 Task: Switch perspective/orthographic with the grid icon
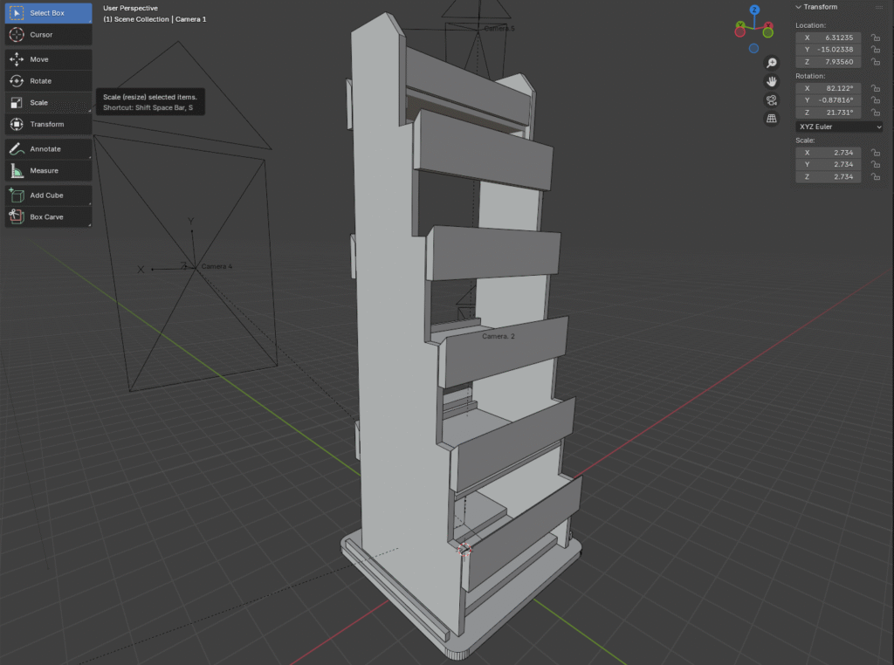pos(772,119)
